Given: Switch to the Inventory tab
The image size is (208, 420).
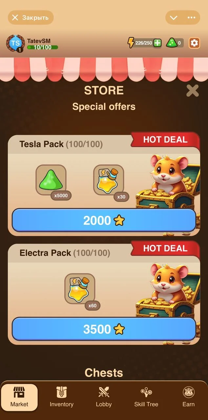Looking at the screenshot, I should click(61, 397).
